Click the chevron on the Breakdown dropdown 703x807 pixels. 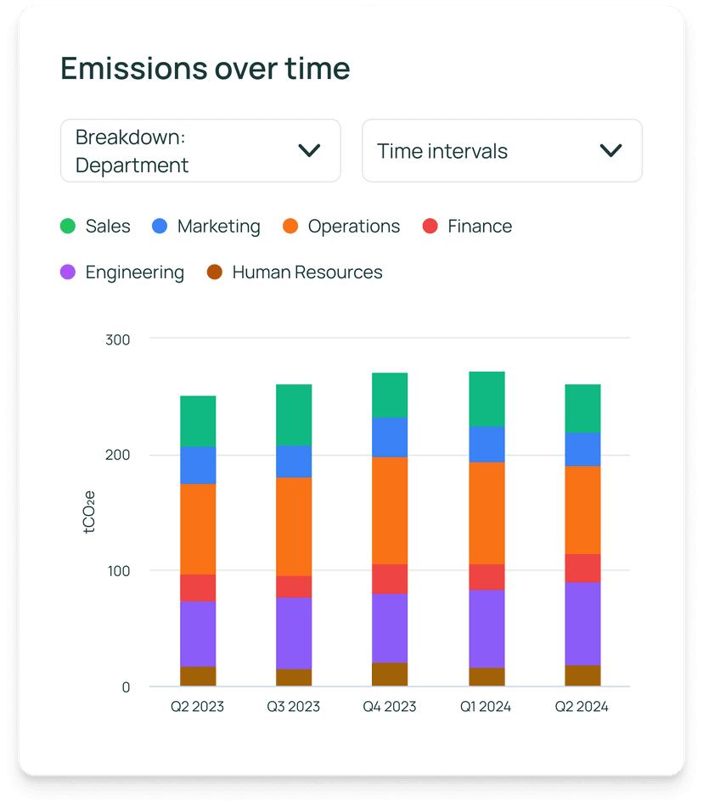[x=311, y=150]
